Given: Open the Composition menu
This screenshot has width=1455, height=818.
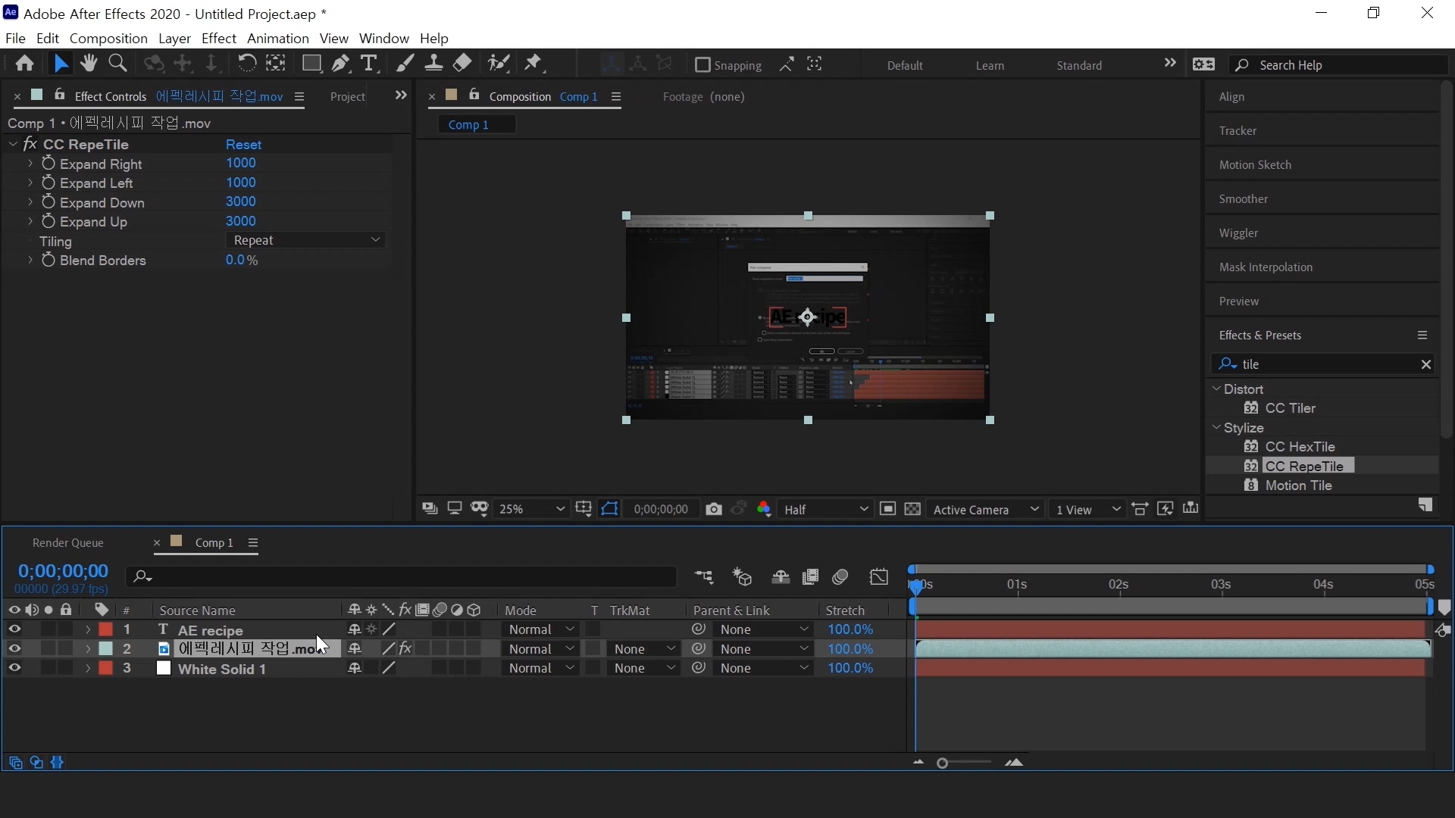Looking at the screenshot, I should click(x=108, y=38).
